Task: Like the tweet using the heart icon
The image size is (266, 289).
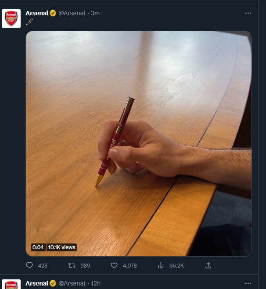Action: pos(114,265)
